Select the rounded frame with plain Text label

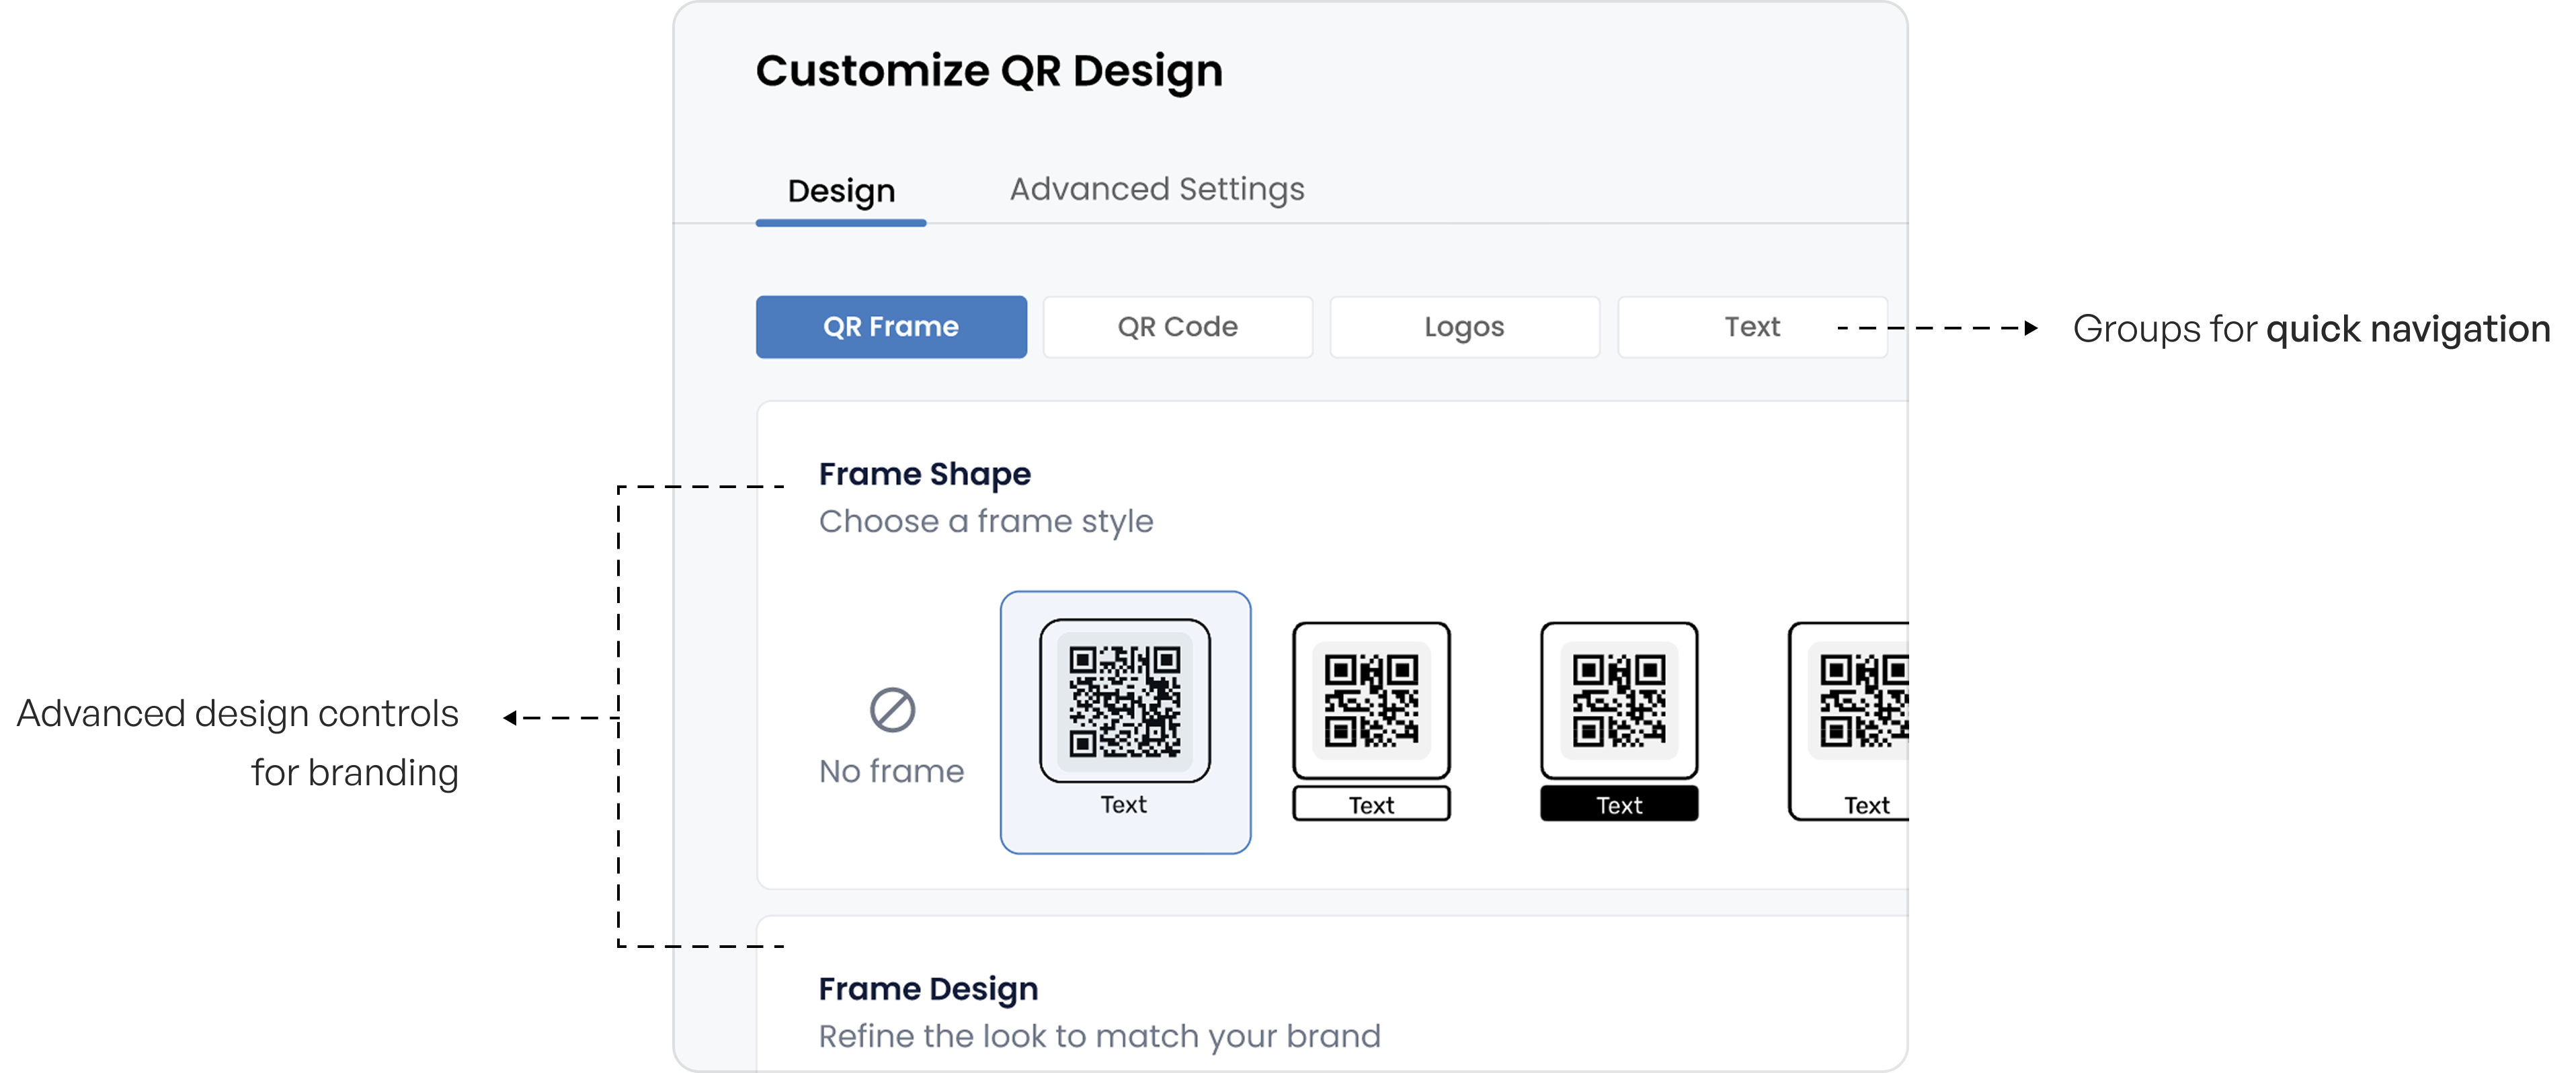(1125, 722)
